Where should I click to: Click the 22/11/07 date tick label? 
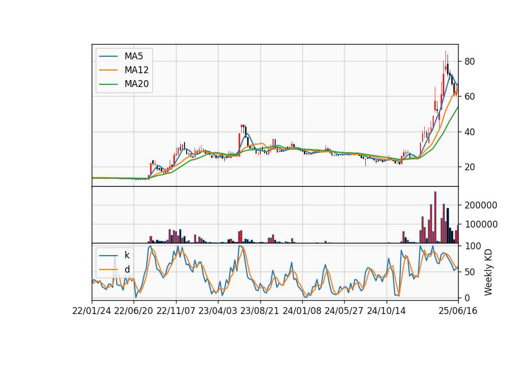point(176,311)
